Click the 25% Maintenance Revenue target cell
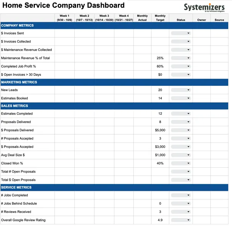232x226 pixels. click(x=160, y=58)
